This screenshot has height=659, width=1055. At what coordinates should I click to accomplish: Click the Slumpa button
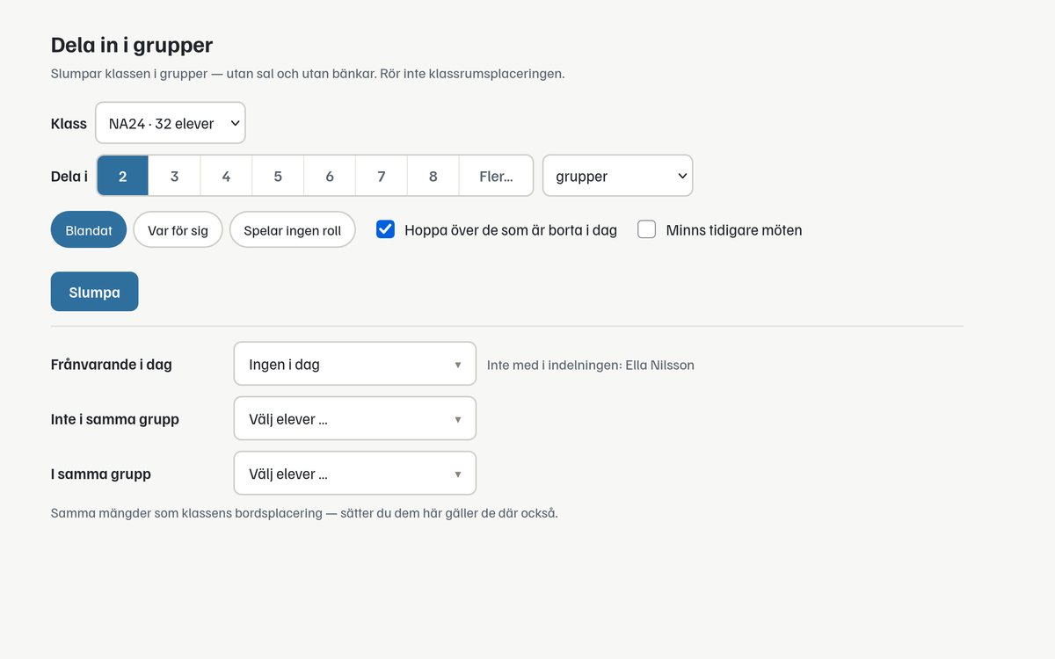coord(95,292)
